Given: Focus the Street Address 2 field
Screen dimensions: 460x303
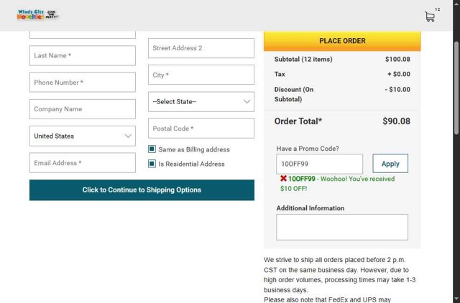Looking at the screenshot, I should [x=201, y=48].
